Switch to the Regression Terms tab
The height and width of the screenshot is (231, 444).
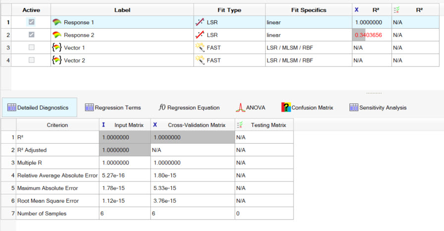point(113,108)
